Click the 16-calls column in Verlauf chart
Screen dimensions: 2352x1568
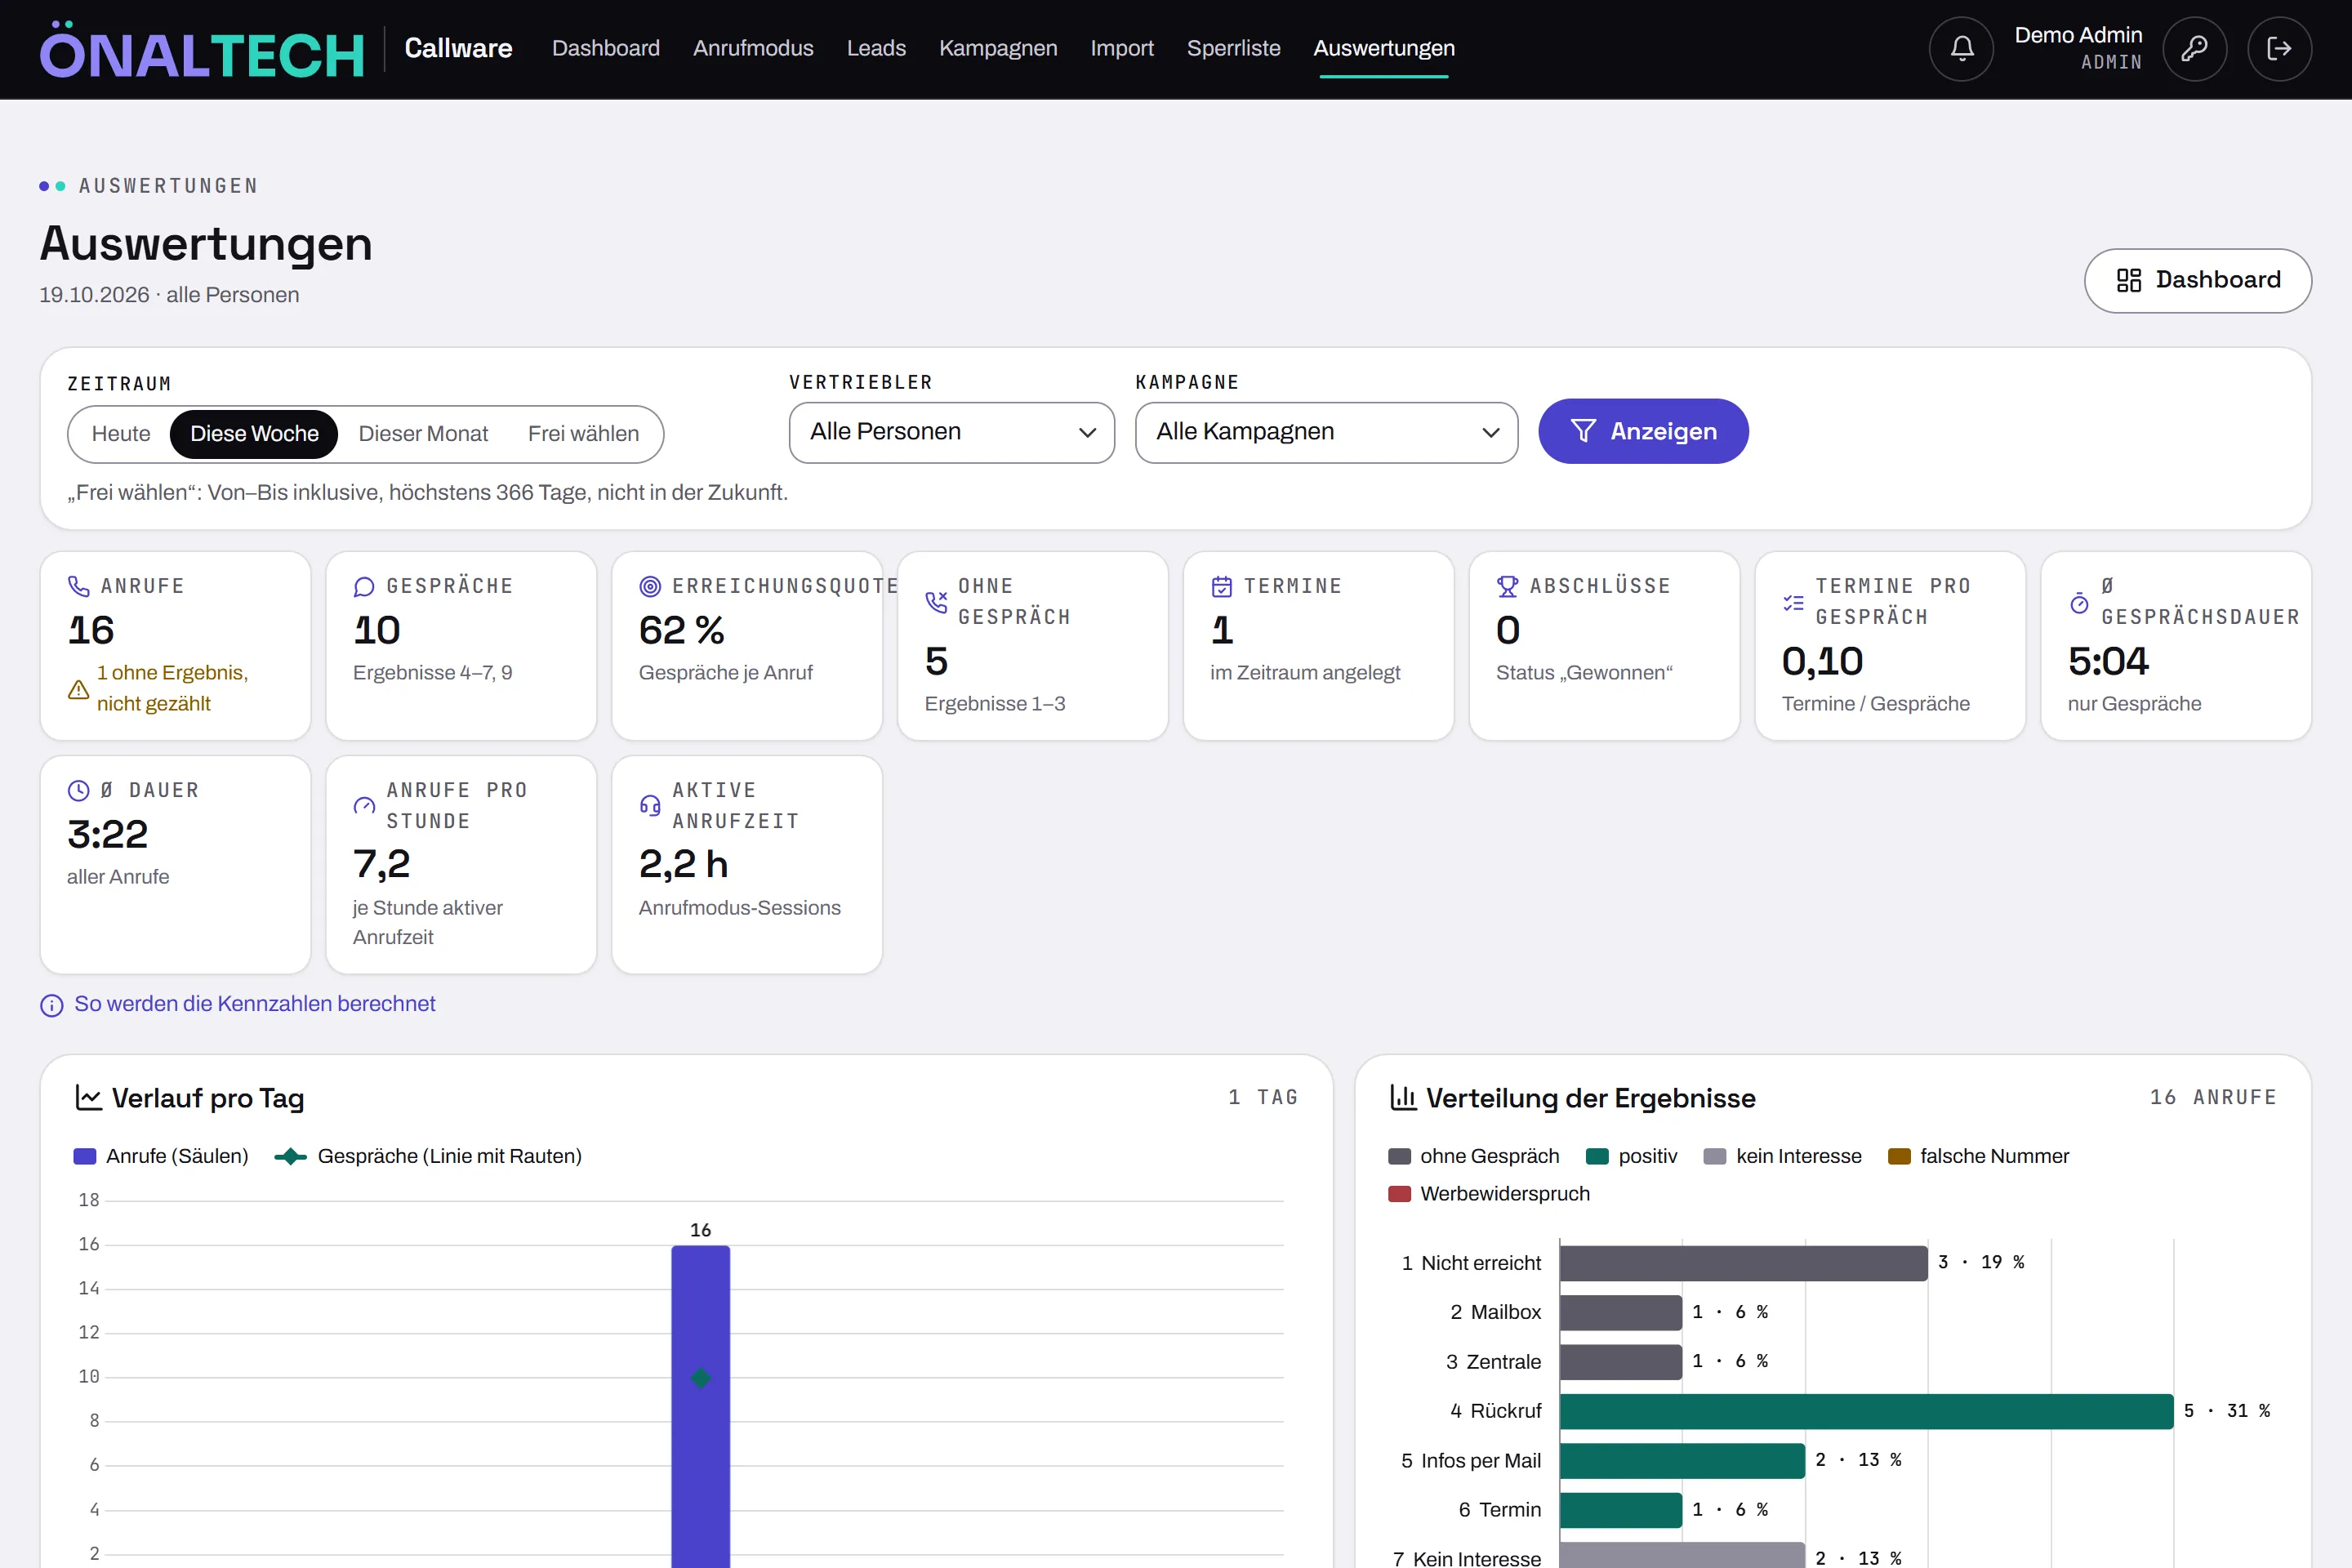(700, 1406)
